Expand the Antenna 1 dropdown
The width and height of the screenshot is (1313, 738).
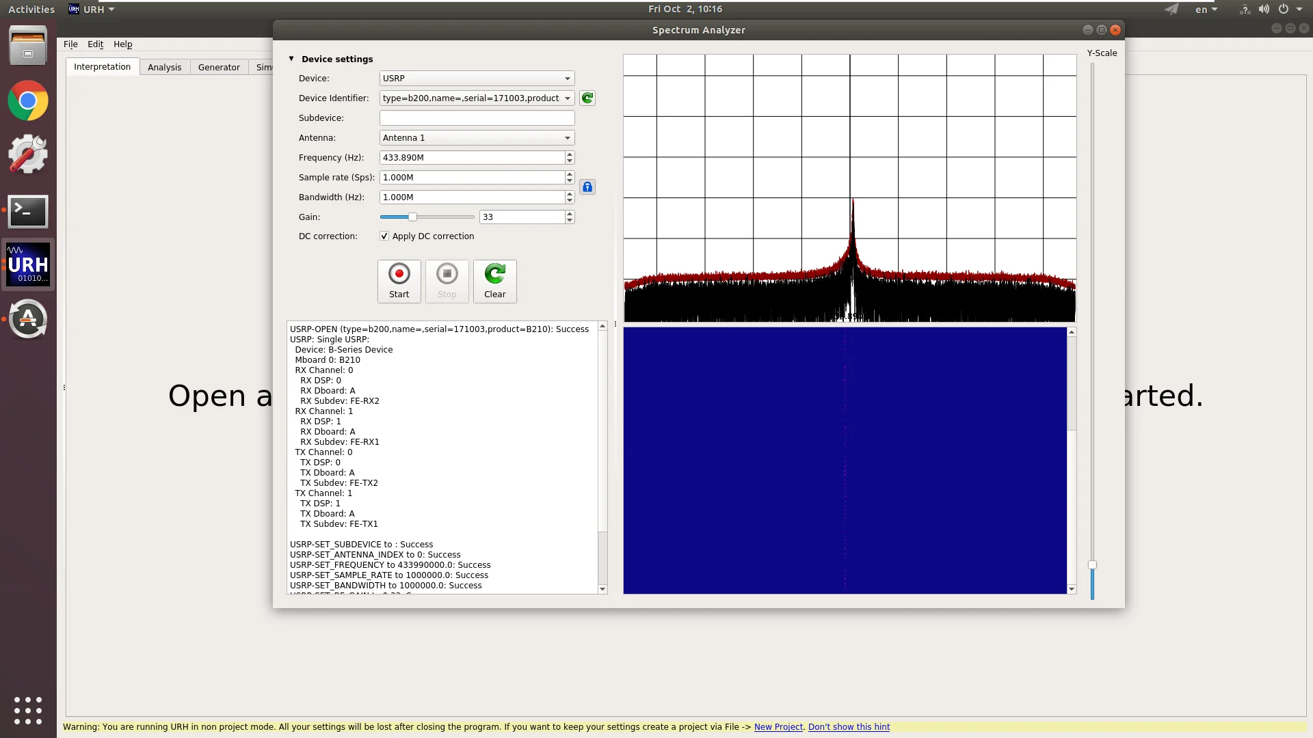pyautogui.click(x=477, y=138)
